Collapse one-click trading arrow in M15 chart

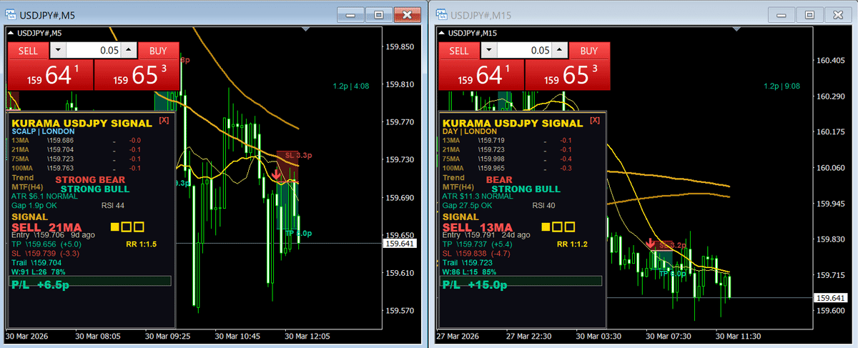[x=441, y=33]
